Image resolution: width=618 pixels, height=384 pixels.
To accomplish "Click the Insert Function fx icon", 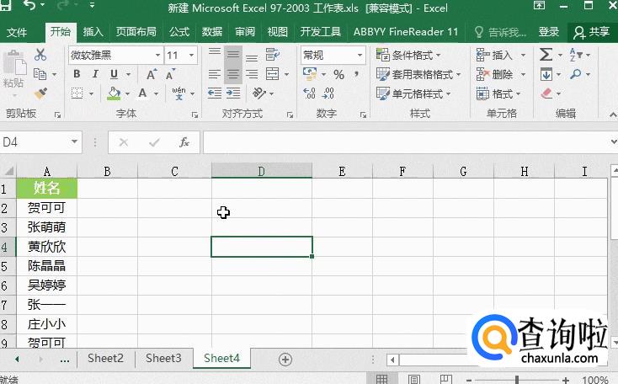I will point(183,142).
